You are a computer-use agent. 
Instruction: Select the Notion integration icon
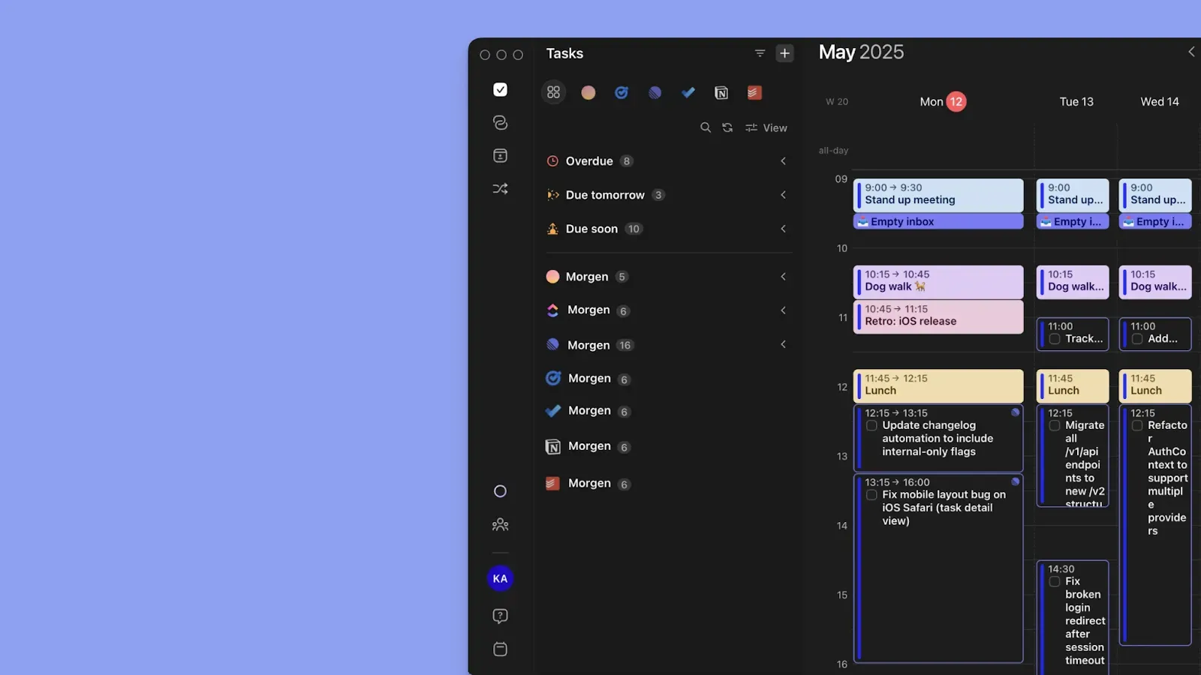(721, 92)
